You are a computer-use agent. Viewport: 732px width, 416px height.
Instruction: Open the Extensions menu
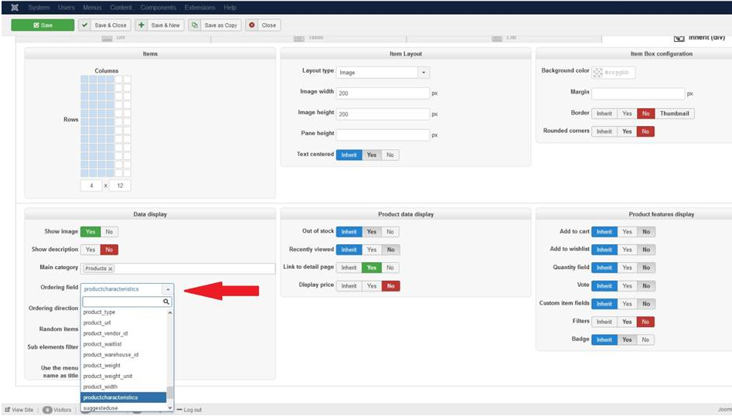[x=199, y=8]
